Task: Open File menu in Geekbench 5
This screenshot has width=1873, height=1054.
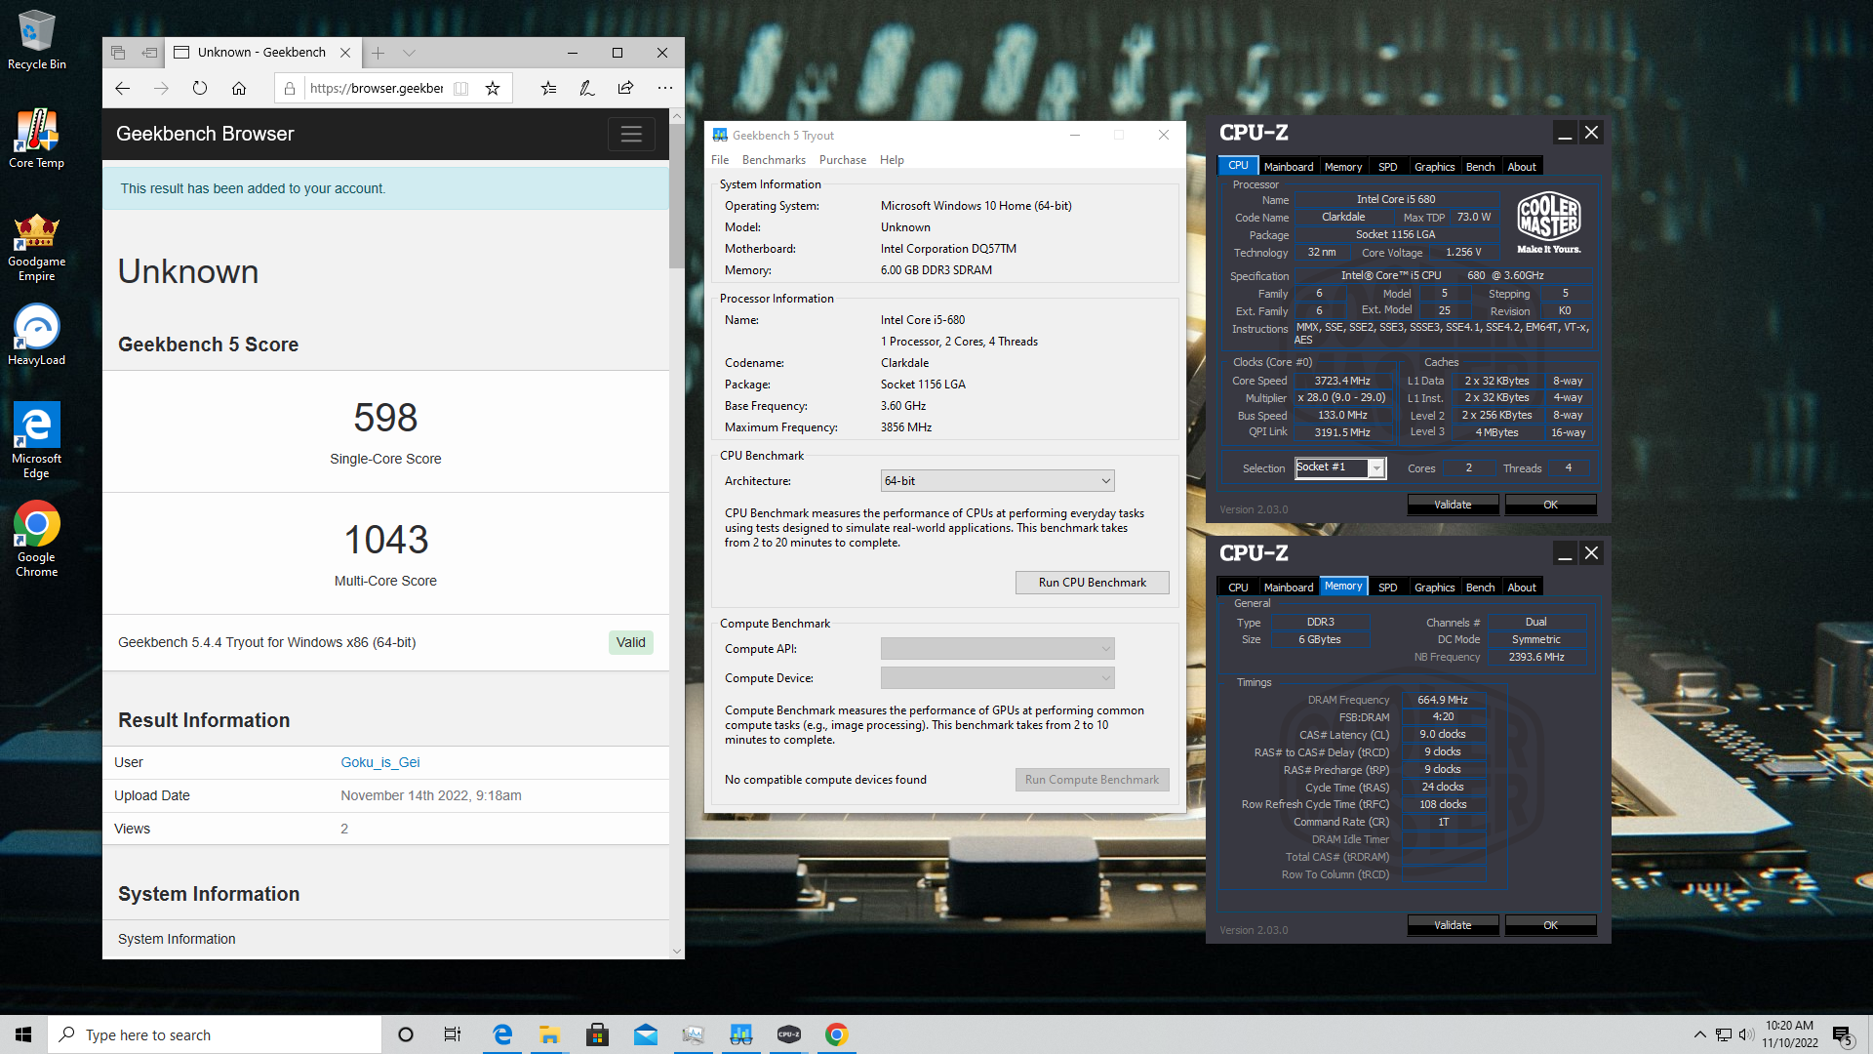Action: 720,160
